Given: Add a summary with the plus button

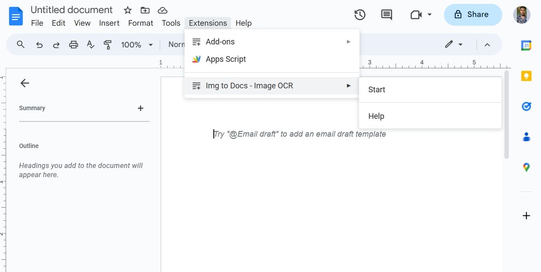Looking at the screenshot, I should click(141, 108).
